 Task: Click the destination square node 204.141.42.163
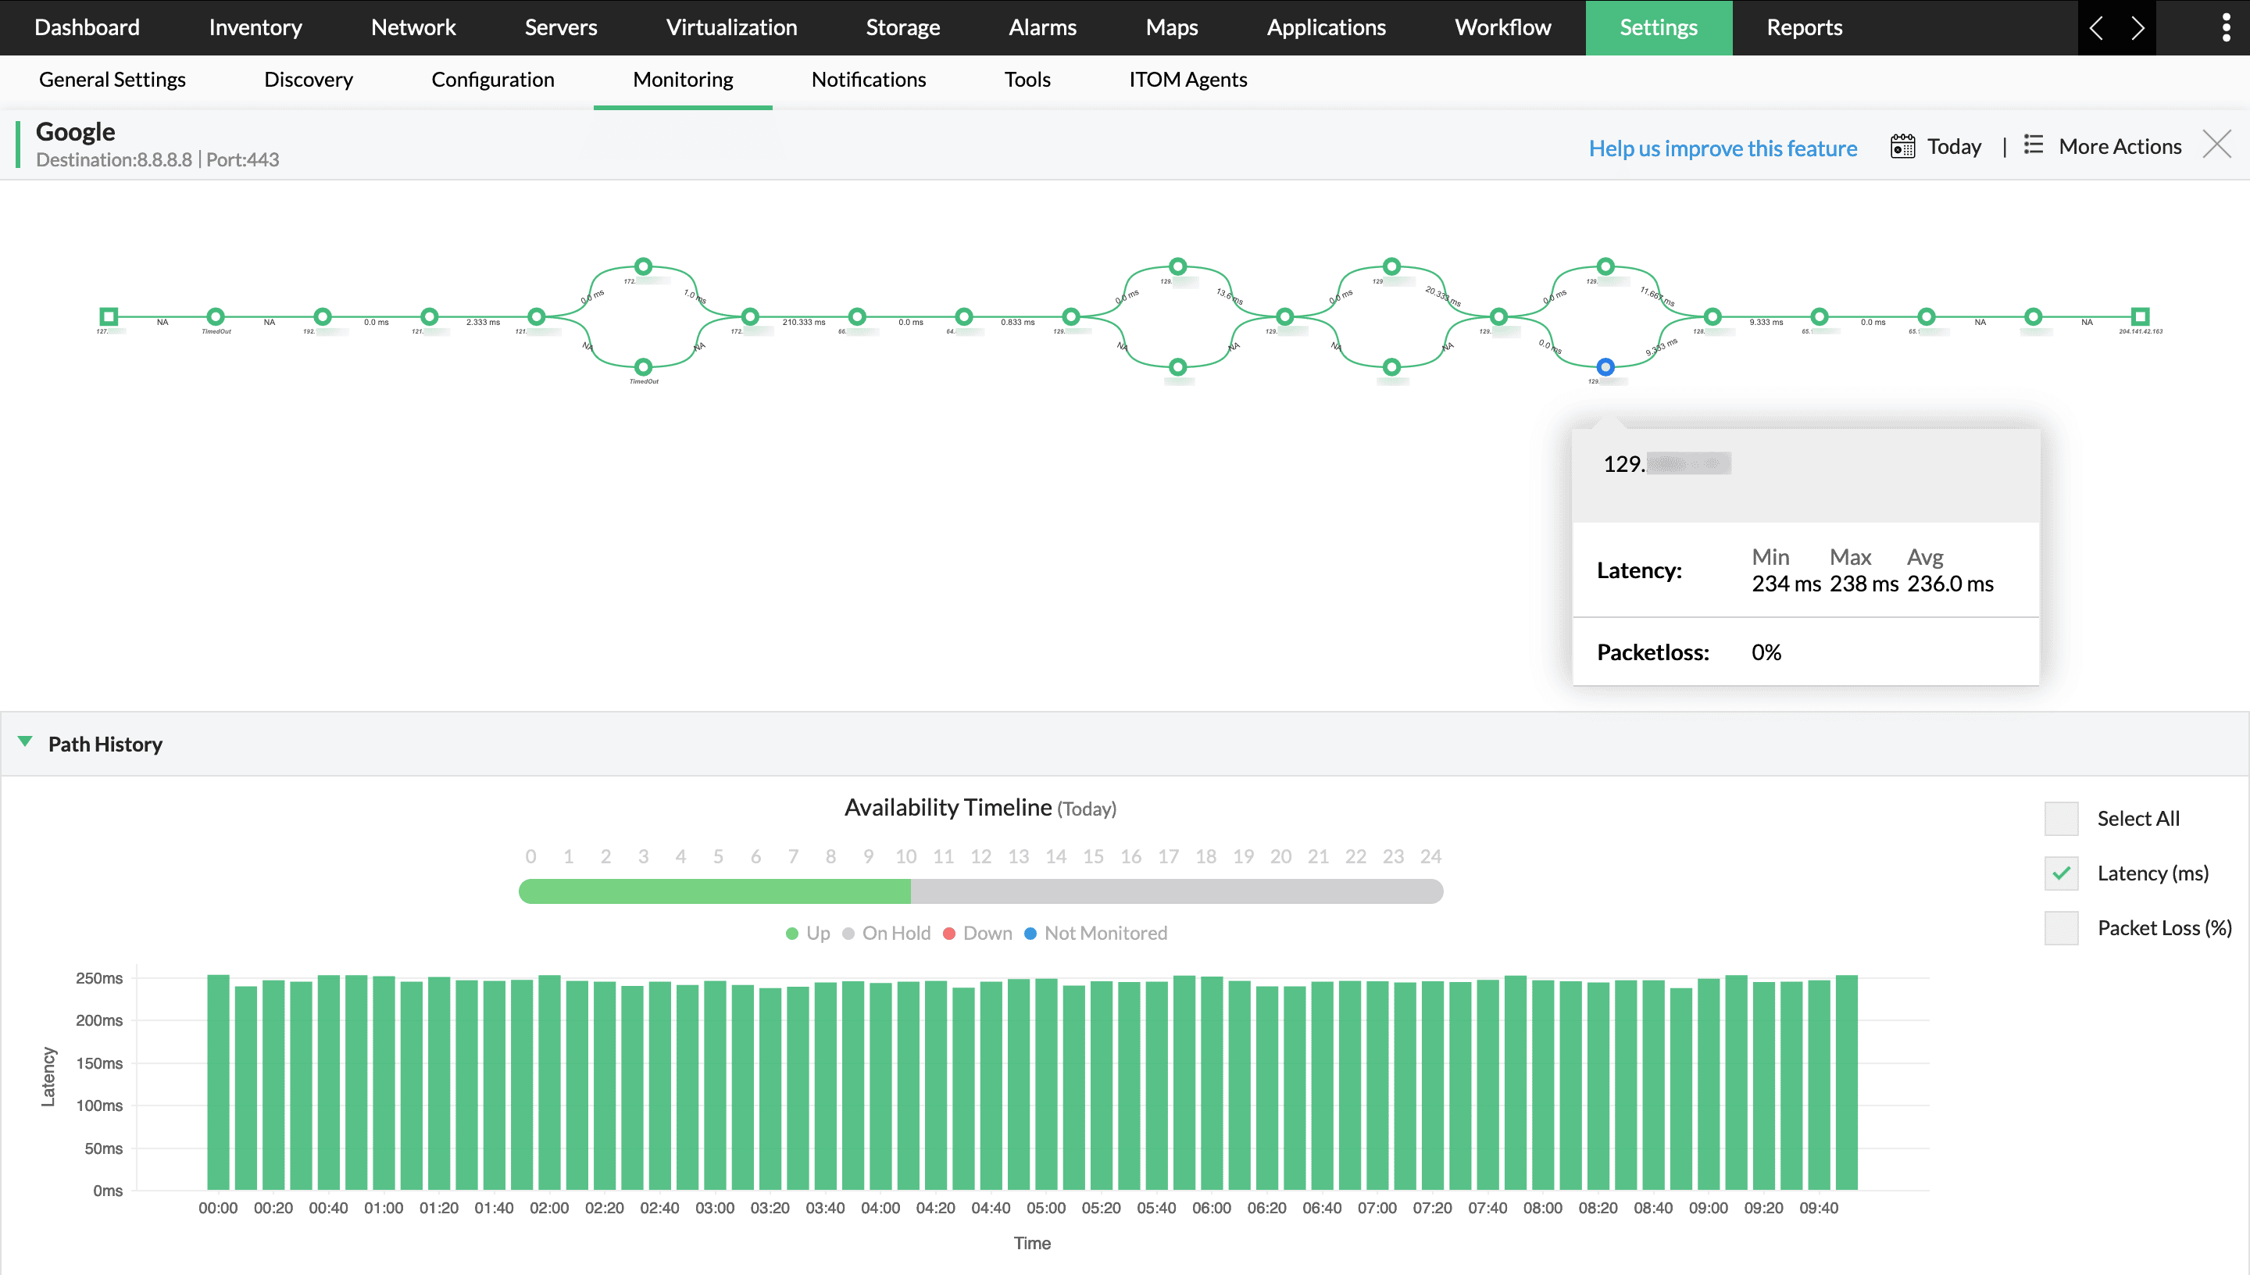(2140, 316)
